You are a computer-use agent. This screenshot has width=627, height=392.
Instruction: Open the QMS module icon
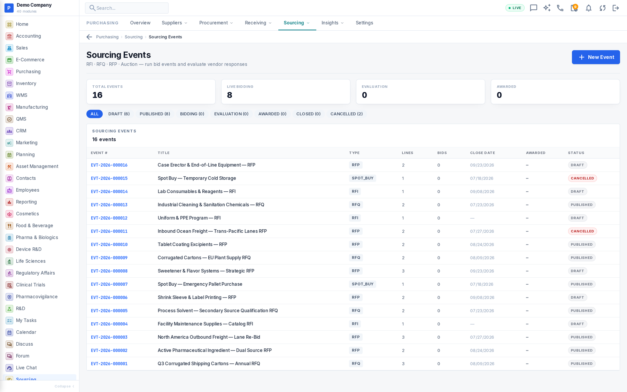tap(9, 119)
